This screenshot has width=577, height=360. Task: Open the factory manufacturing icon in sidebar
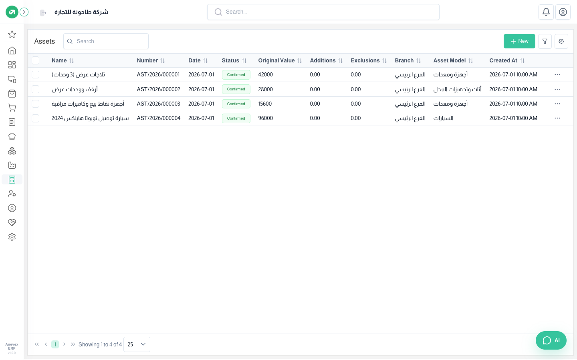click(12, 165)
